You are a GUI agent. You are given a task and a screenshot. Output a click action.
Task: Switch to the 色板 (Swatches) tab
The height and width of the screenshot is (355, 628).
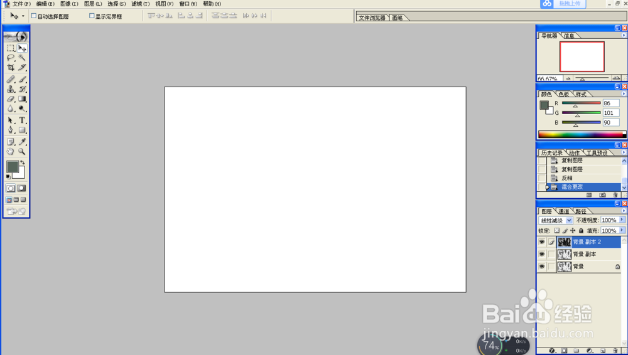click(563, 94)
